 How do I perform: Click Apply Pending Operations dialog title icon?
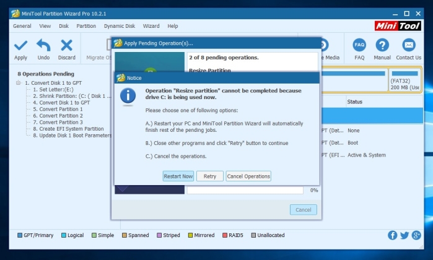[118, 43]
